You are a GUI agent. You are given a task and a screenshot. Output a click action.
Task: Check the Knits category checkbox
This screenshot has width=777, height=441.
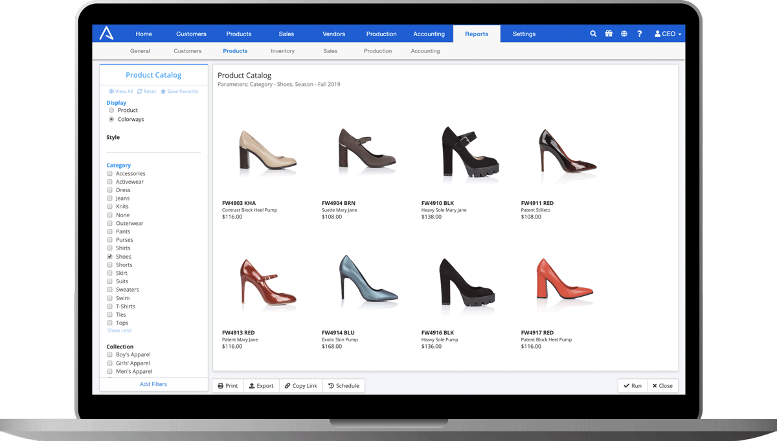[110, 207]
